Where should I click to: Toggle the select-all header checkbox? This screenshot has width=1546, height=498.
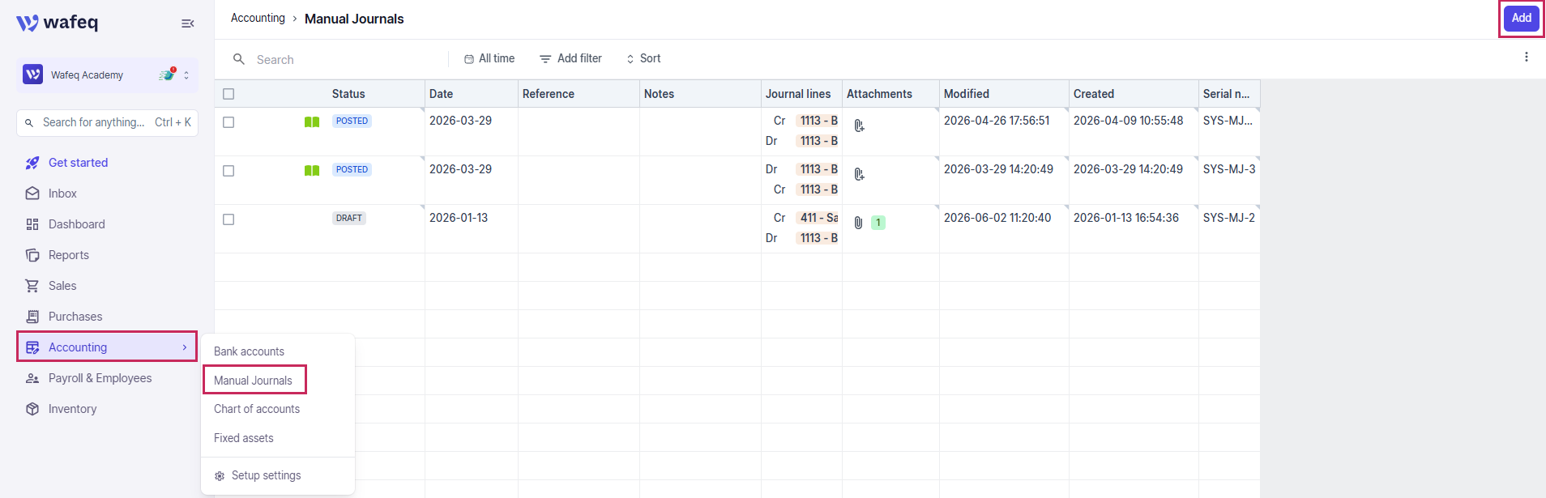tap(228, 94)
